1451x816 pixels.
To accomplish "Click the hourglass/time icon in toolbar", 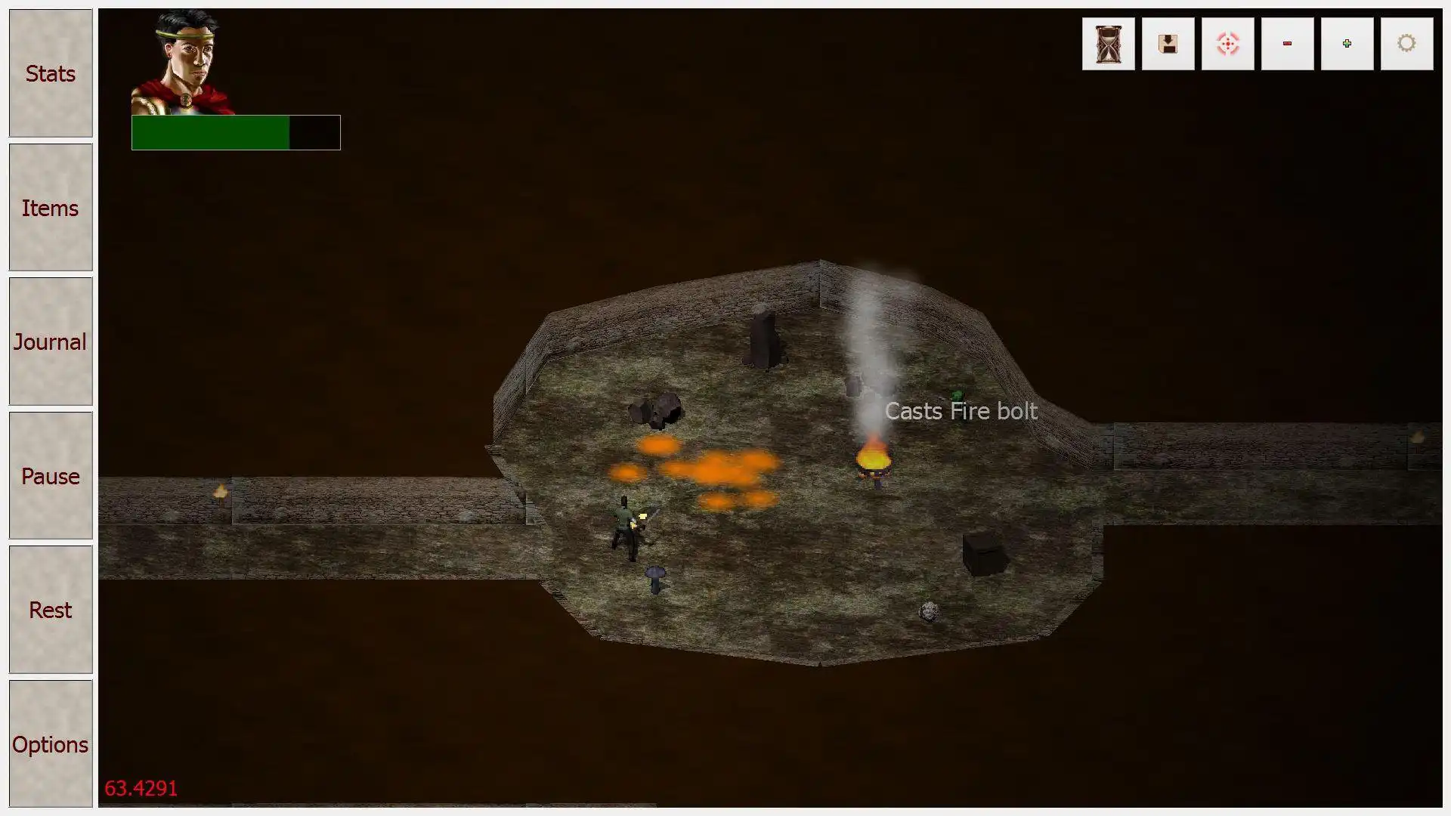I will 1108,43.
